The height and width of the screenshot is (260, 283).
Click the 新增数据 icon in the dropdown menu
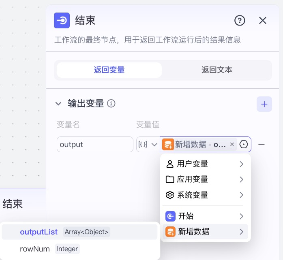click(170, 232)
